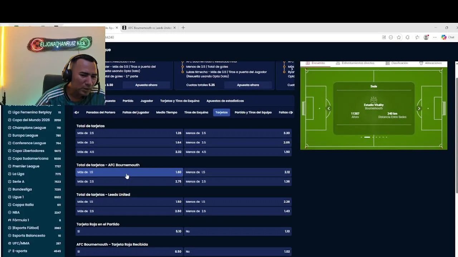Open the browser extensions puzzle icon
Image resolution: width=458 pixels, height=257 pixels.
[x=408, y=37]
